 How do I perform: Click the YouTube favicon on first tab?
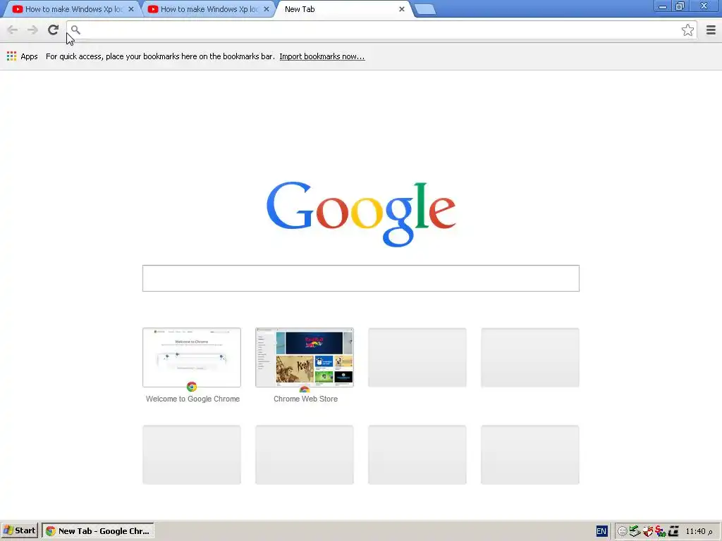pyautogui.click(x=18, y=9)
